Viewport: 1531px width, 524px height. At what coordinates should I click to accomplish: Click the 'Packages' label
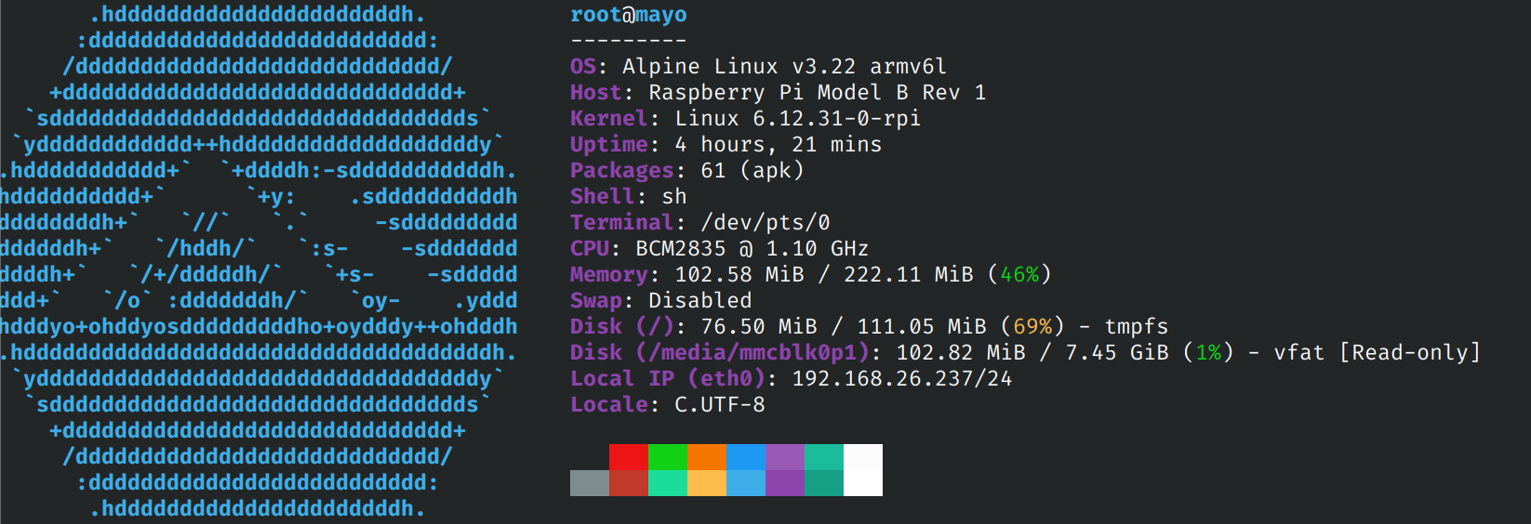point(622,171)
